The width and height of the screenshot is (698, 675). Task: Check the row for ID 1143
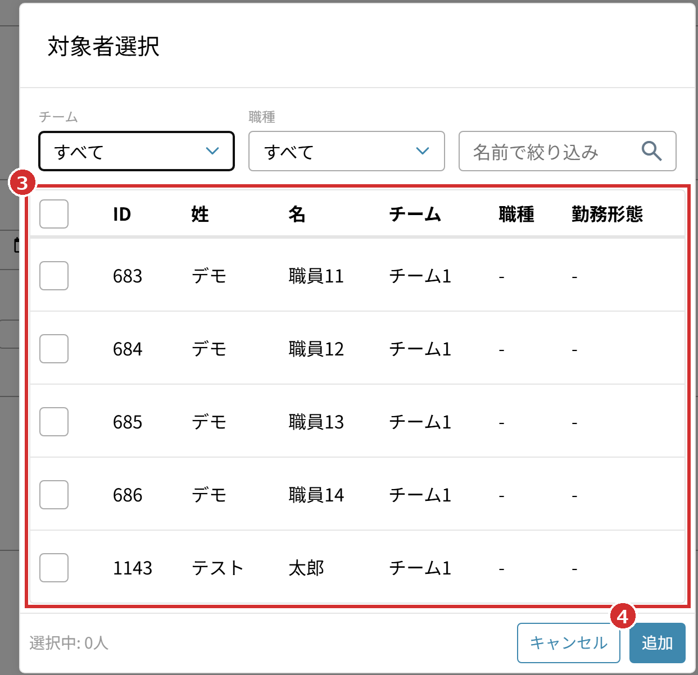[x=54, y=568]
